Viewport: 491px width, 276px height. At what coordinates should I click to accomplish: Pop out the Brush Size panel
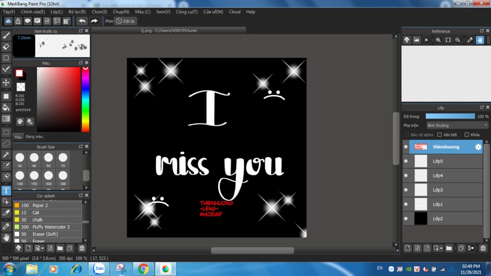pos(81,147)
